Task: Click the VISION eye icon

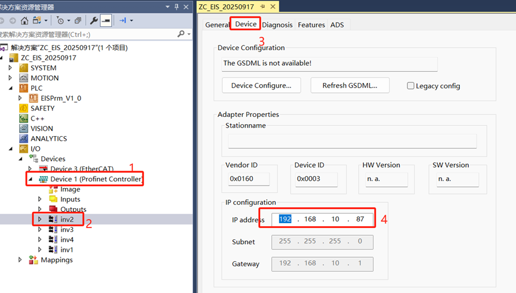Action: 24,128
